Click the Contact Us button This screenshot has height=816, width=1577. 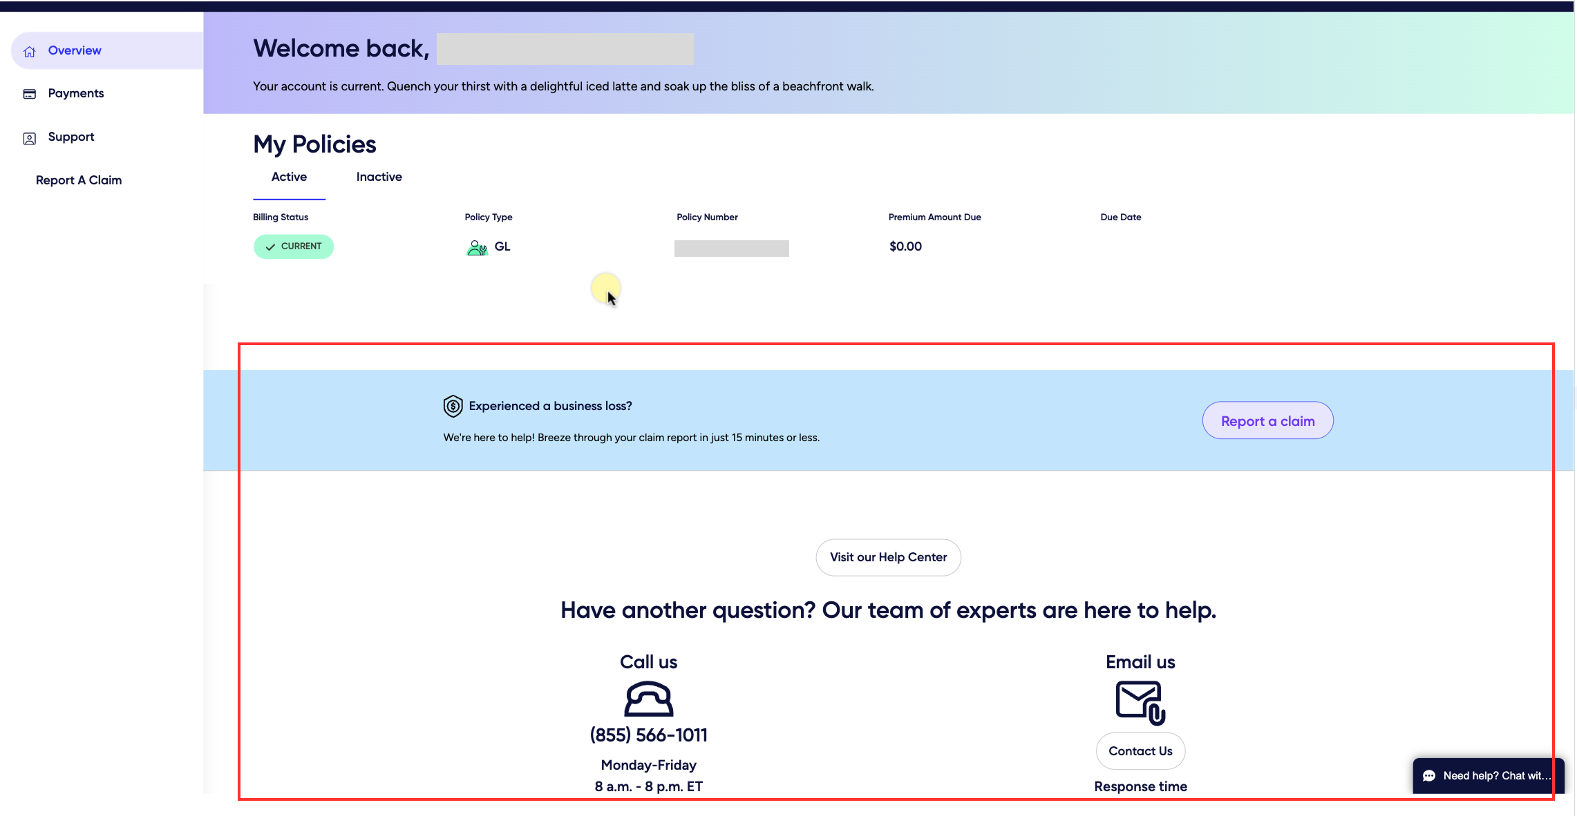tap(1140, 751)
